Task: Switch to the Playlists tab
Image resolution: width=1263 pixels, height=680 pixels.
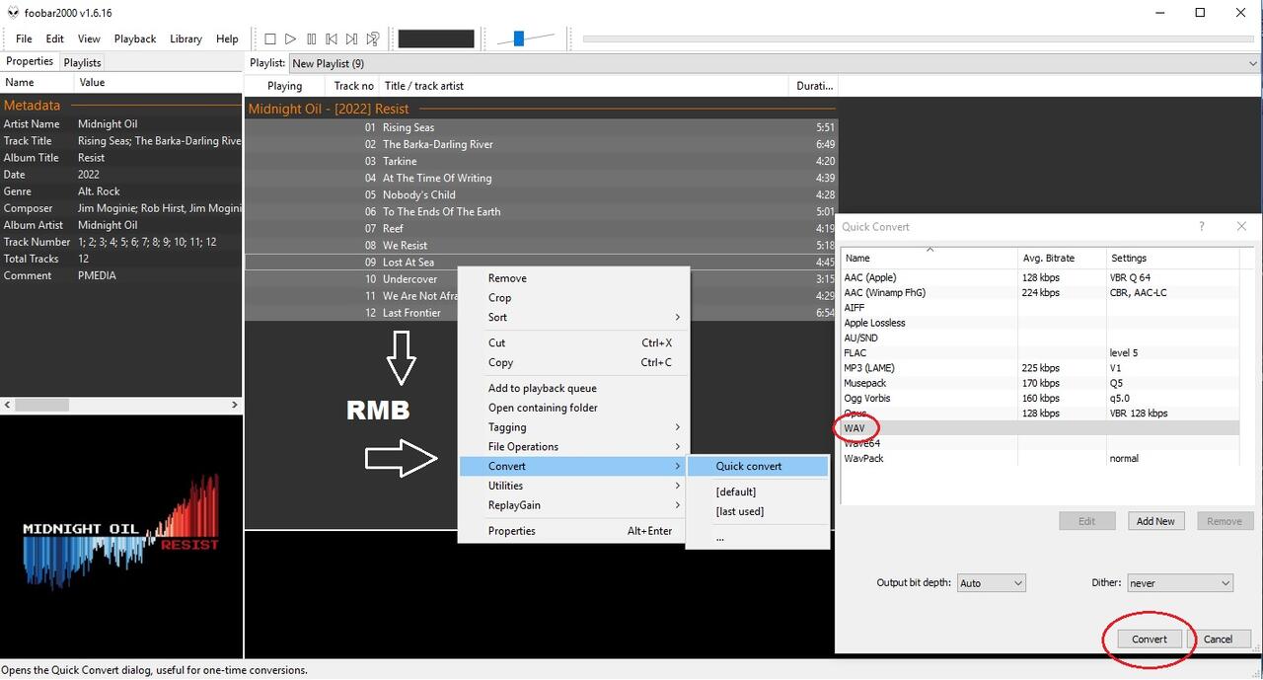Action: (82, 62)
